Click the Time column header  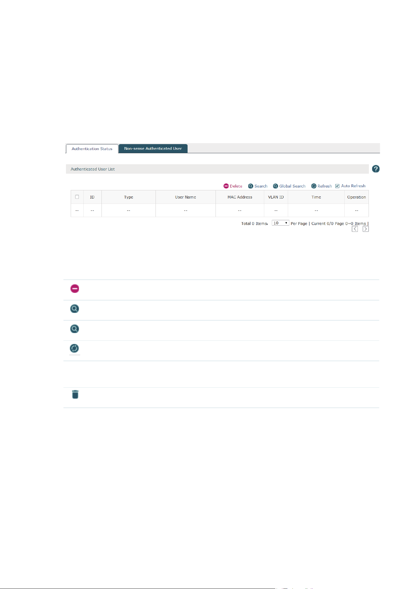tap(316, 197)
